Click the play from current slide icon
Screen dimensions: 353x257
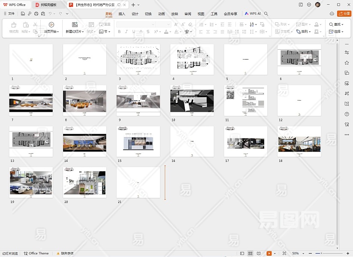tap(51, 25)
